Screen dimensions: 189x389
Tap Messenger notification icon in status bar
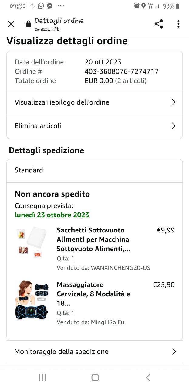[50, 6]
